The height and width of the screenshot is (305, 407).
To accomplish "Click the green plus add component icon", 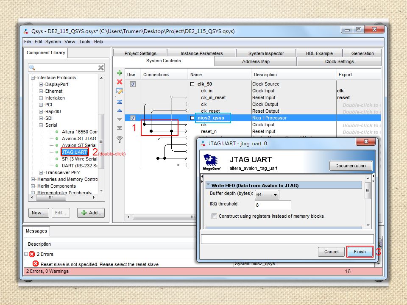I will pos(120,73).
